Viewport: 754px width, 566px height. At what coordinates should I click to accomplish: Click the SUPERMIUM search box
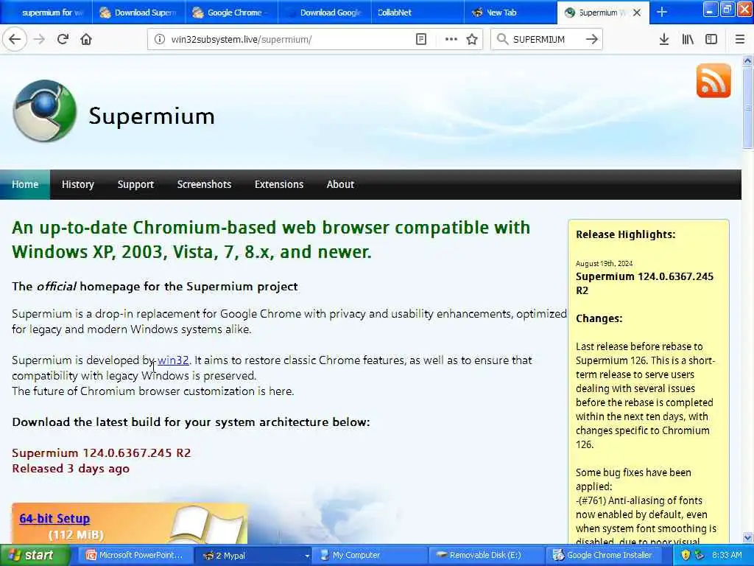[546, 39]
